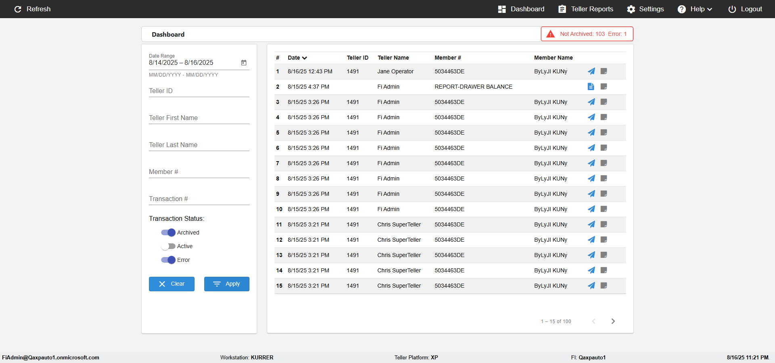Click send icon in row 12

tap(591, 240)
